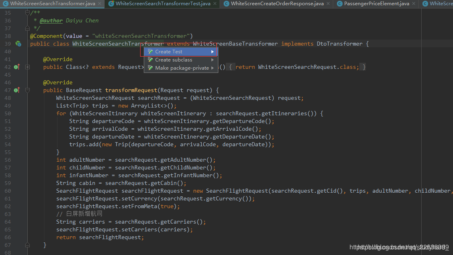Click "whiteScreenSearchTransformer" string value

click(x=141, y=36)
